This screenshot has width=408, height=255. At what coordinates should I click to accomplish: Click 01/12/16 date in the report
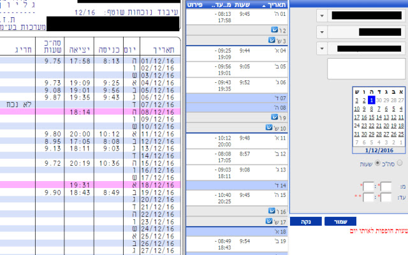[157, 61]
